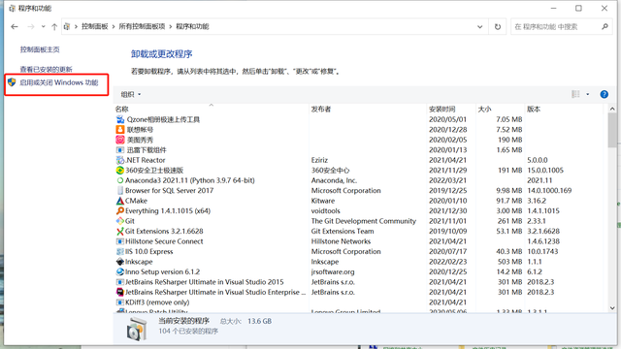Click the Browser for SQL Server 2017 icon
This screenshot has width=621, height=349.
(120, 190)
